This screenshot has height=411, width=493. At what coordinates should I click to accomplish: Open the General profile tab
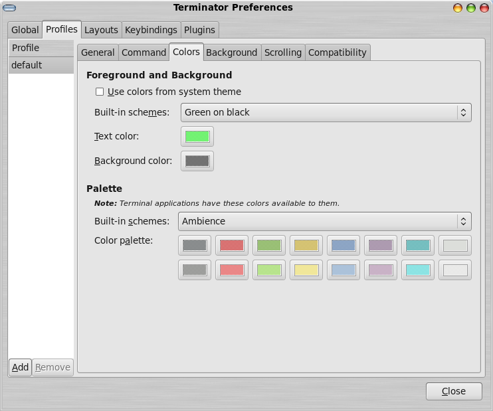pos(98,52)
